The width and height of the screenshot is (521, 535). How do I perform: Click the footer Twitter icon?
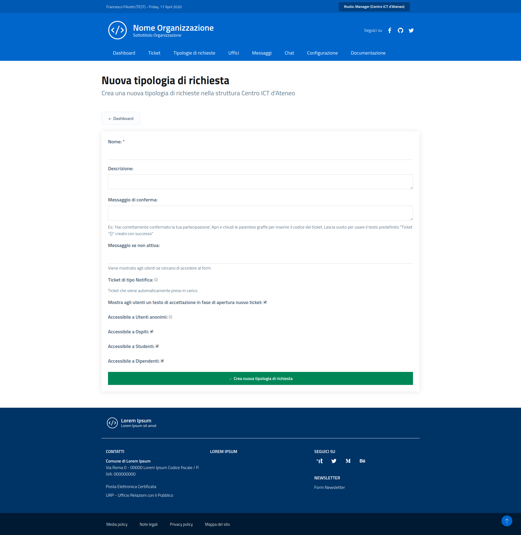coord(333,461)
